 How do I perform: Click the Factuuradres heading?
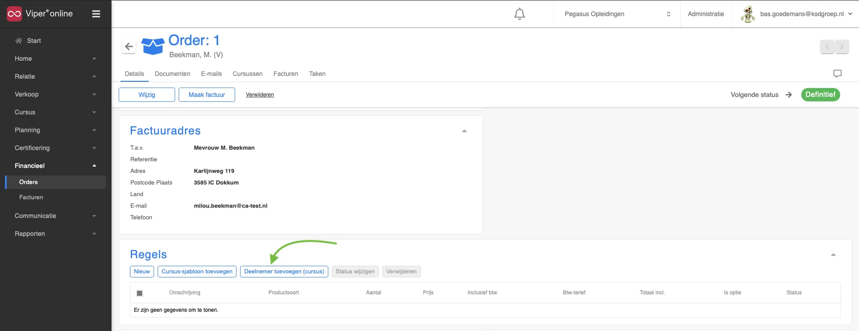(x=165, y=130)
